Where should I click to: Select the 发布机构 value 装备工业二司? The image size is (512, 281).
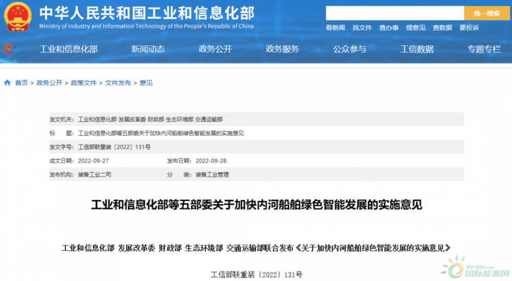click(95, 175)
